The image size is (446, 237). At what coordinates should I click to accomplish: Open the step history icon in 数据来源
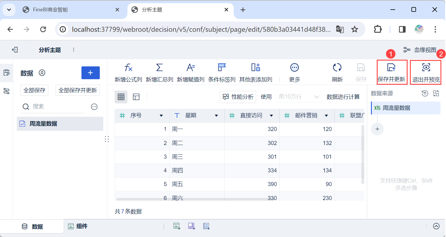click(425, 93)
